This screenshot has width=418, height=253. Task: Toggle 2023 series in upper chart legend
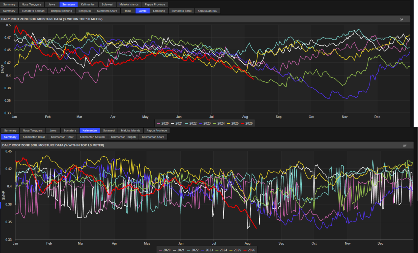pos(205,123)
